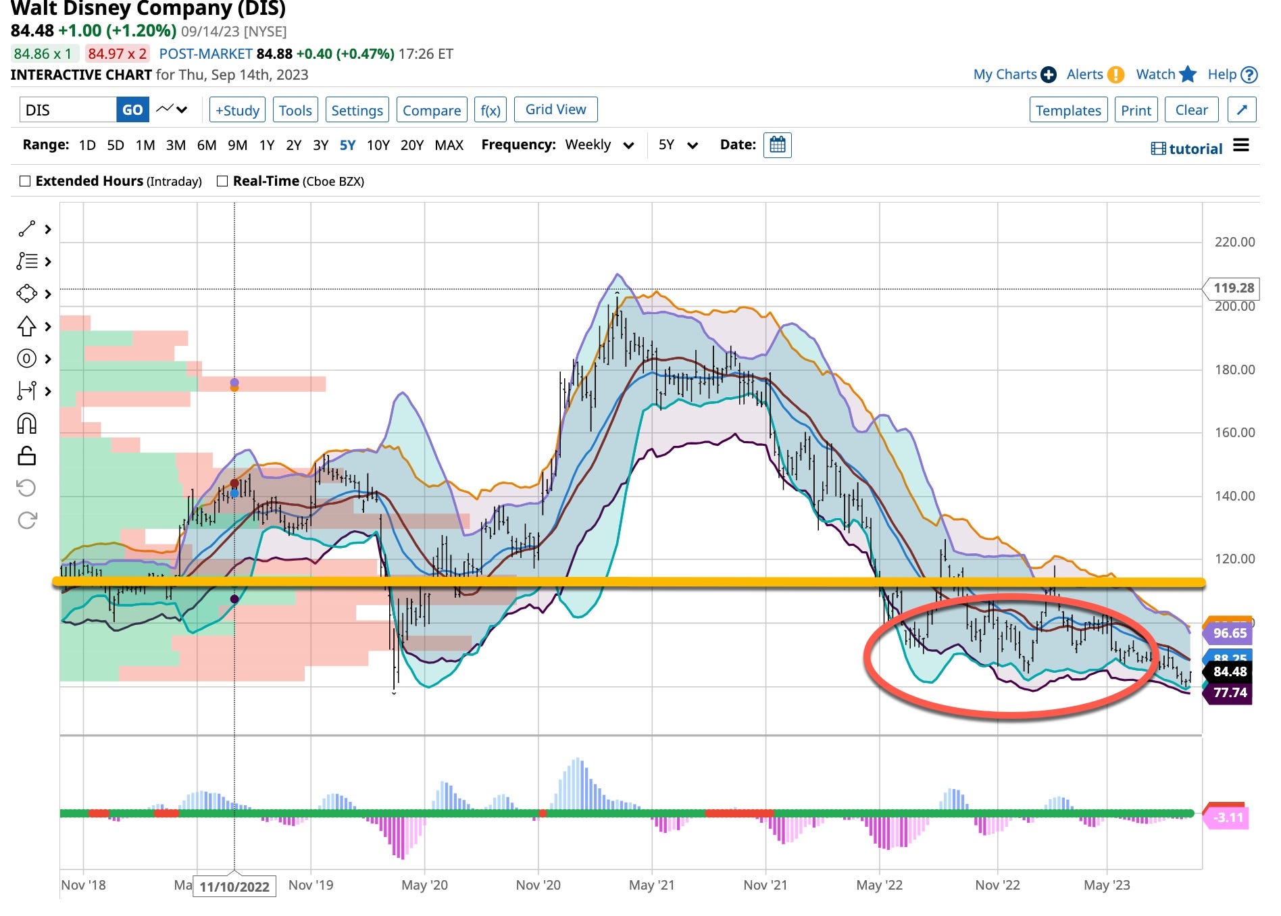
Task: Select the 1M range
Action: tap(145, 145)
